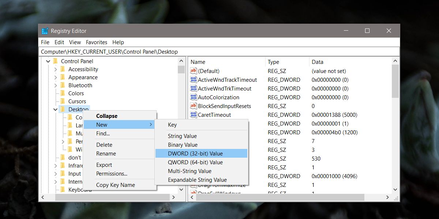Select the CaretTimeout value name
The image size is (439, 219).
click(x=214, y=115)
